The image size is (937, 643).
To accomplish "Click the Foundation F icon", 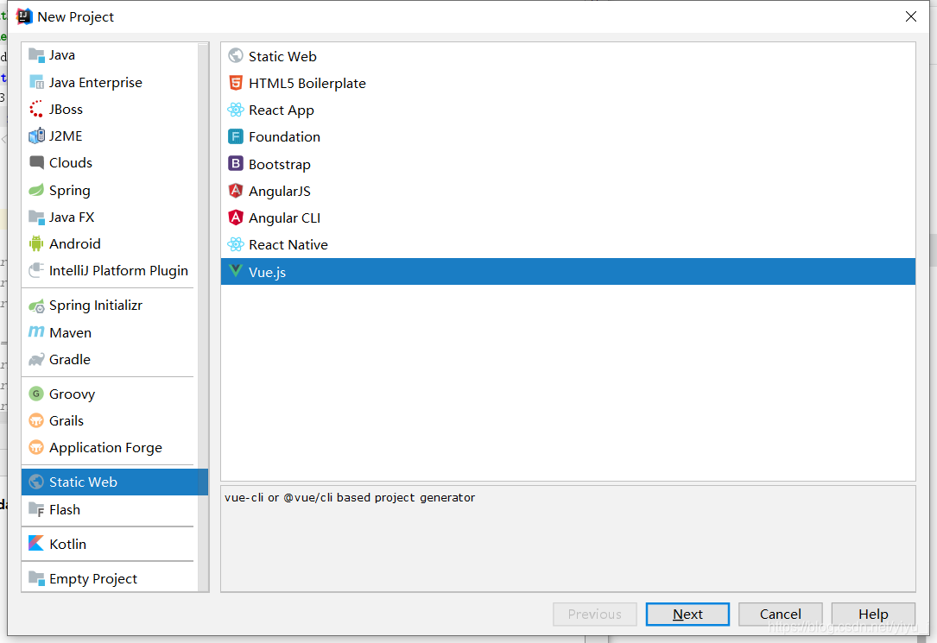I will pyautogui.click(x=236, y=136).
